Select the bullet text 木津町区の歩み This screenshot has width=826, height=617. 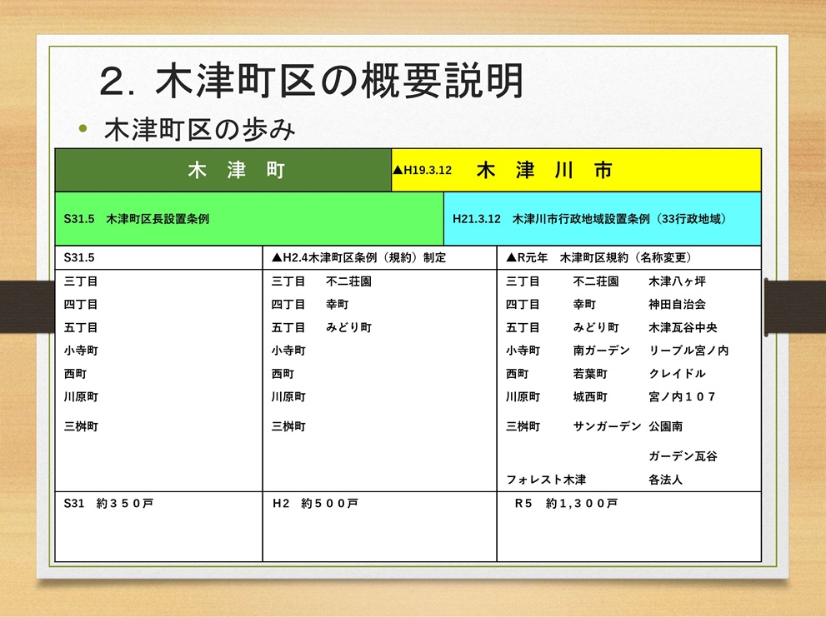point(198,130)
